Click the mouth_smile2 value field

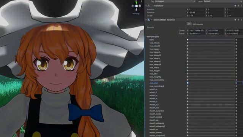(239, 117)
